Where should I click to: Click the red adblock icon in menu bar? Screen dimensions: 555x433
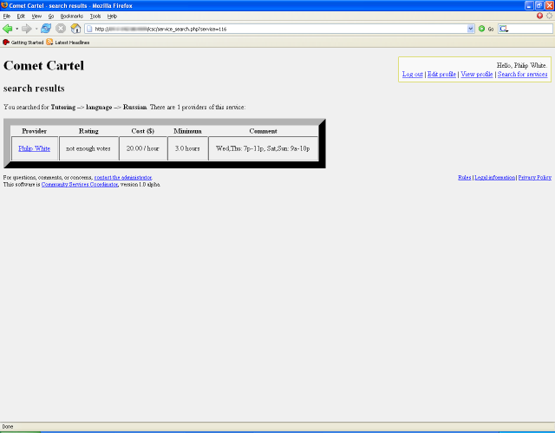(x=539, y=16)
